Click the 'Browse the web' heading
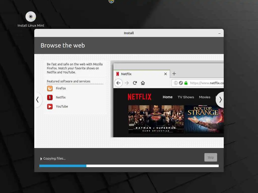The width and height of the screenshot is (258, 193). point(63,45)
